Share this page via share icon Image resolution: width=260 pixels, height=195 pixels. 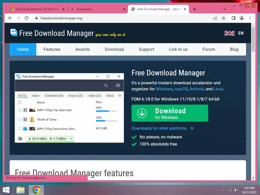pos(215,18)
